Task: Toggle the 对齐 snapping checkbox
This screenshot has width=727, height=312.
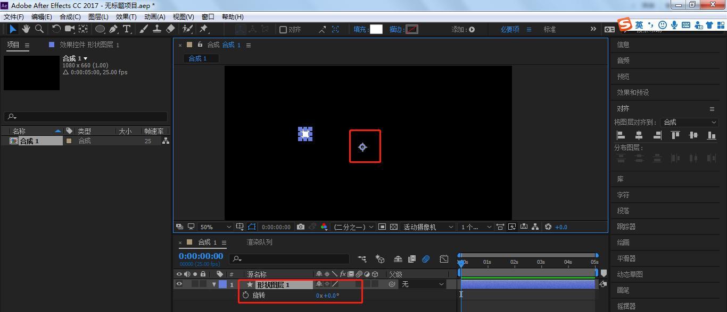Action: tap(283, 30)
